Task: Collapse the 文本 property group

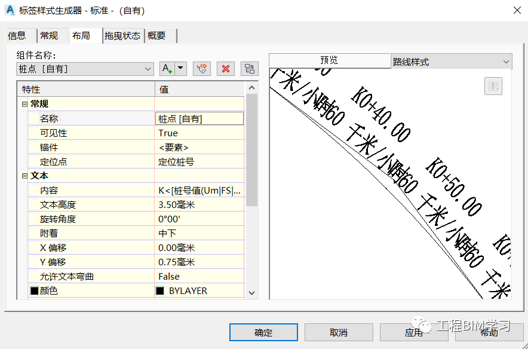Action: pyautogui.click(x=24, y=176)
